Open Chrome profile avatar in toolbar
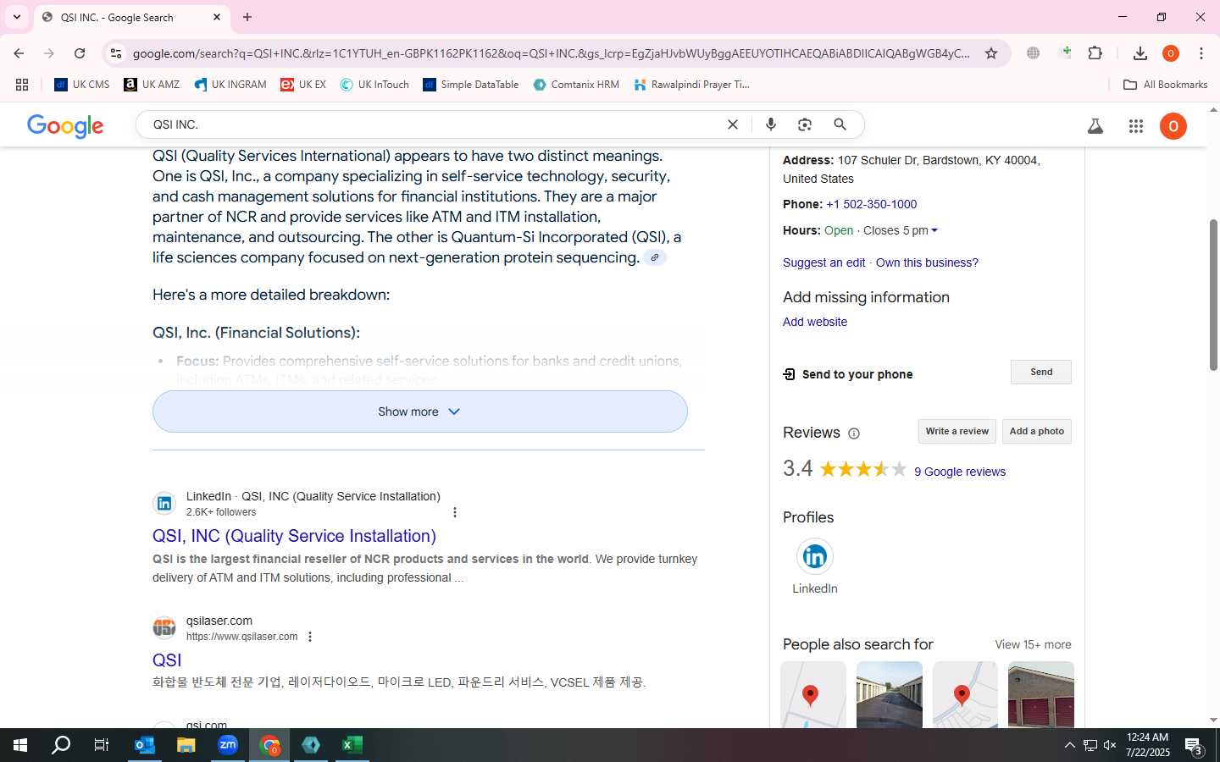Viewport: 1220px width, 762px height. (1171, 53)
